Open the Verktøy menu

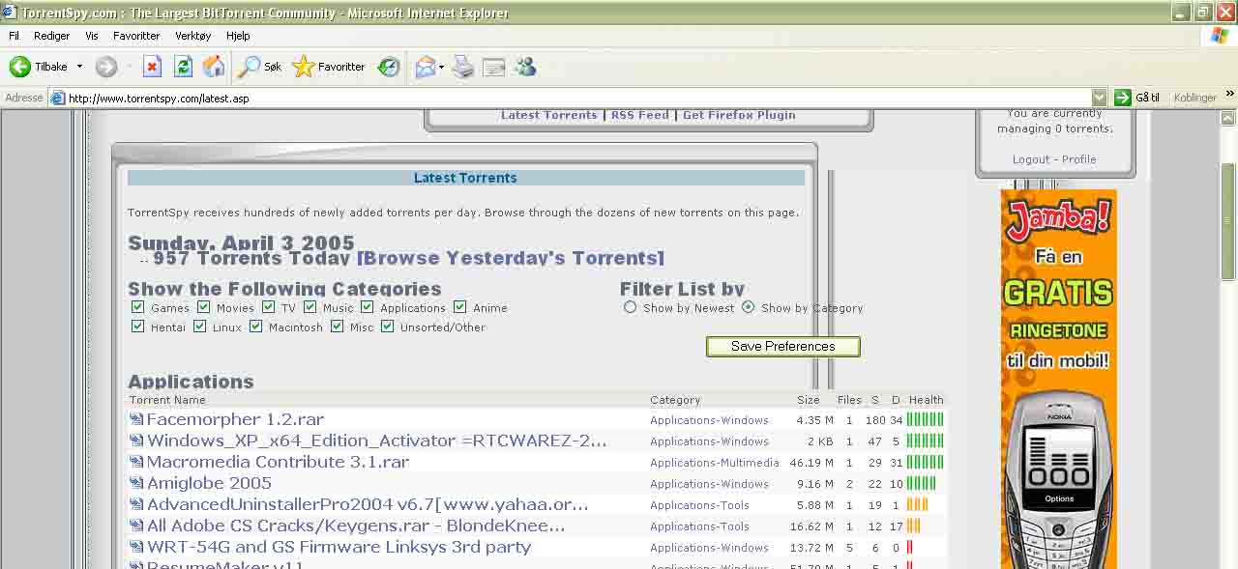192,36
